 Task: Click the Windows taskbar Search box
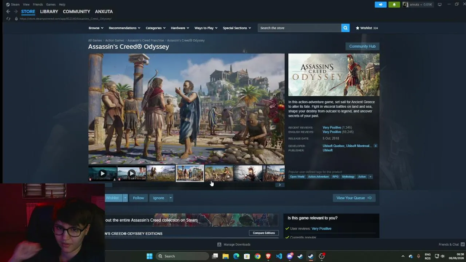tap(182, 256)
